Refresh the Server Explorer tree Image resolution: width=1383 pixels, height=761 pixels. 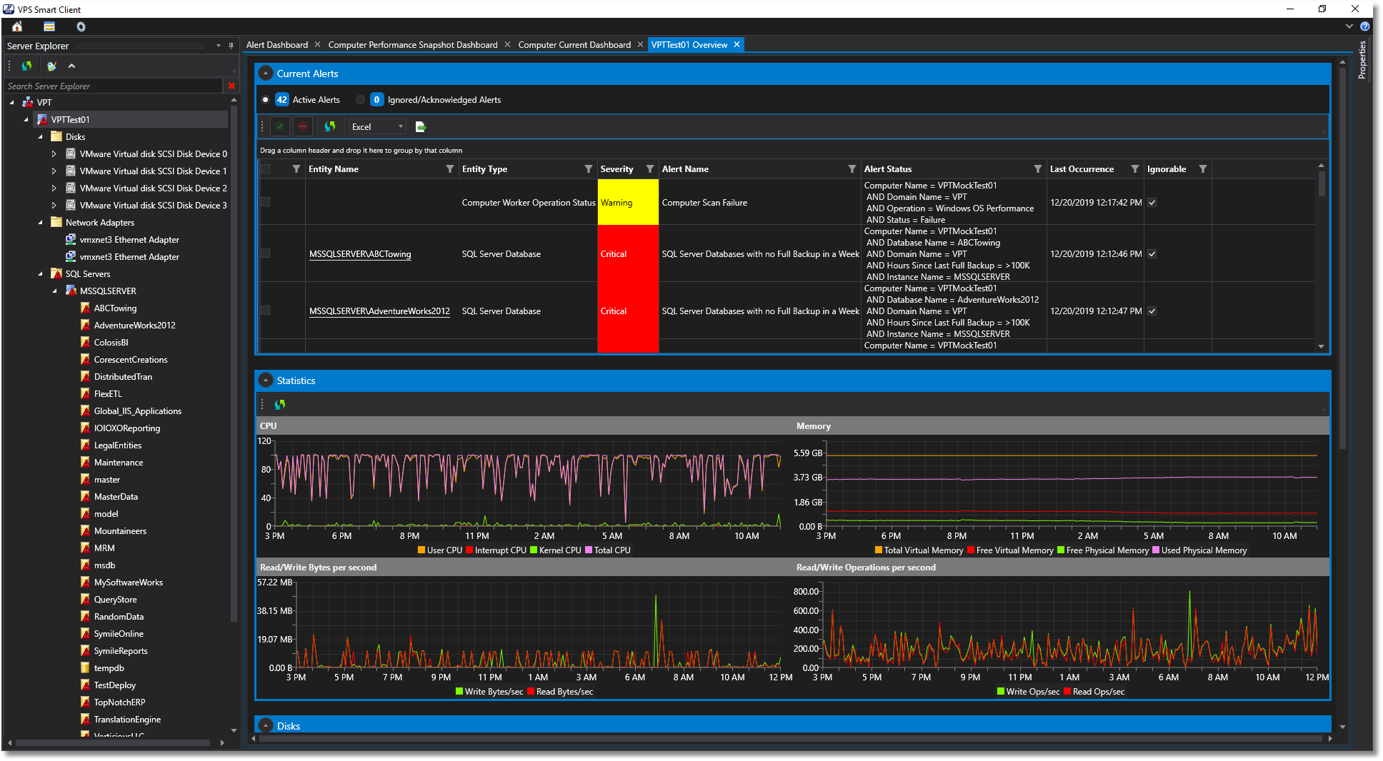(x=26, y=66)
